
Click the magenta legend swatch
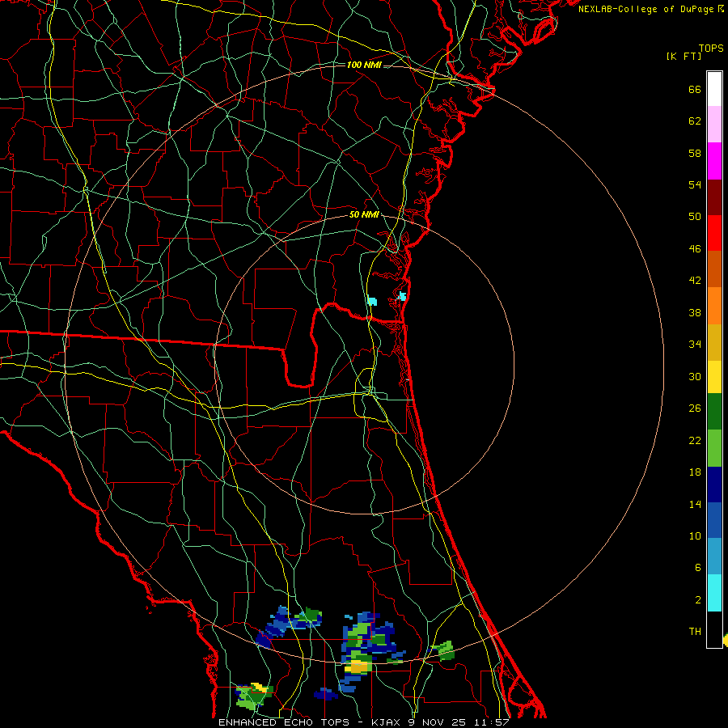[714, 161]
